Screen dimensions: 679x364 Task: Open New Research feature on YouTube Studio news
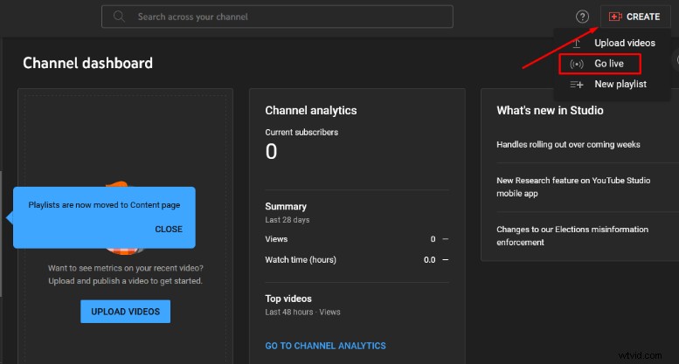(x=573, y=187)
